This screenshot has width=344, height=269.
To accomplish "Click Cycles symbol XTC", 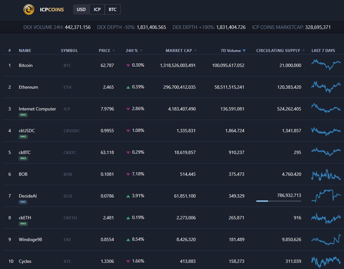I will click(68, 261).
